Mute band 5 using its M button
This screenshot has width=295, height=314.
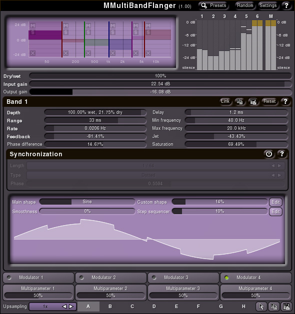[136, 25]
